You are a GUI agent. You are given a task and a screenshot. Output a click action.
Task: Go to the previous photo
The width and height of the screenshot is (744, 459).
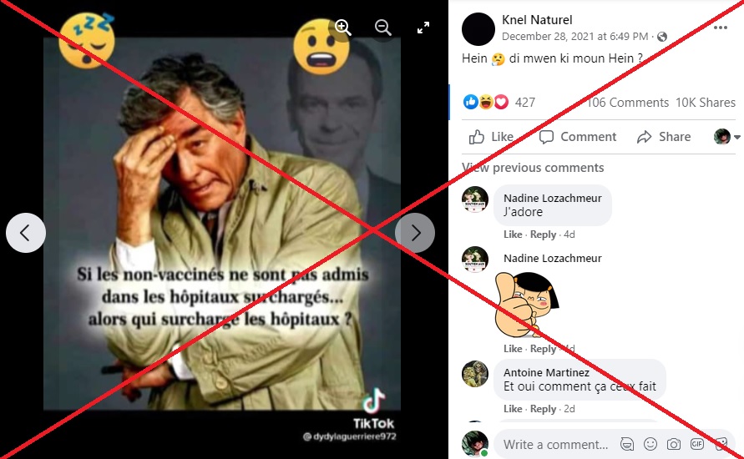click(x=26, y=233)
